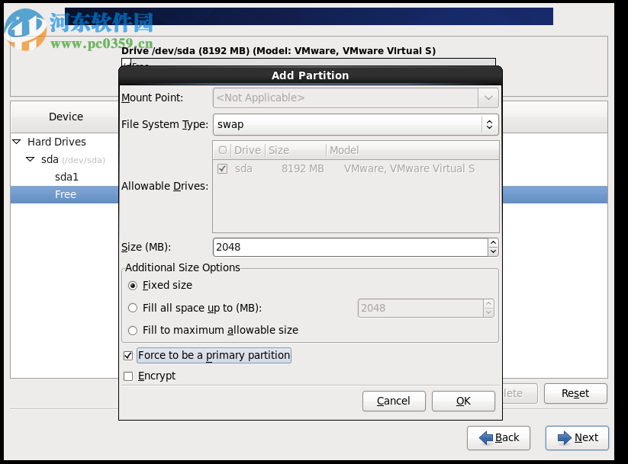The image size is (628, 464).
Task: Collapse the sda drive entry
Action: point(29,159)
